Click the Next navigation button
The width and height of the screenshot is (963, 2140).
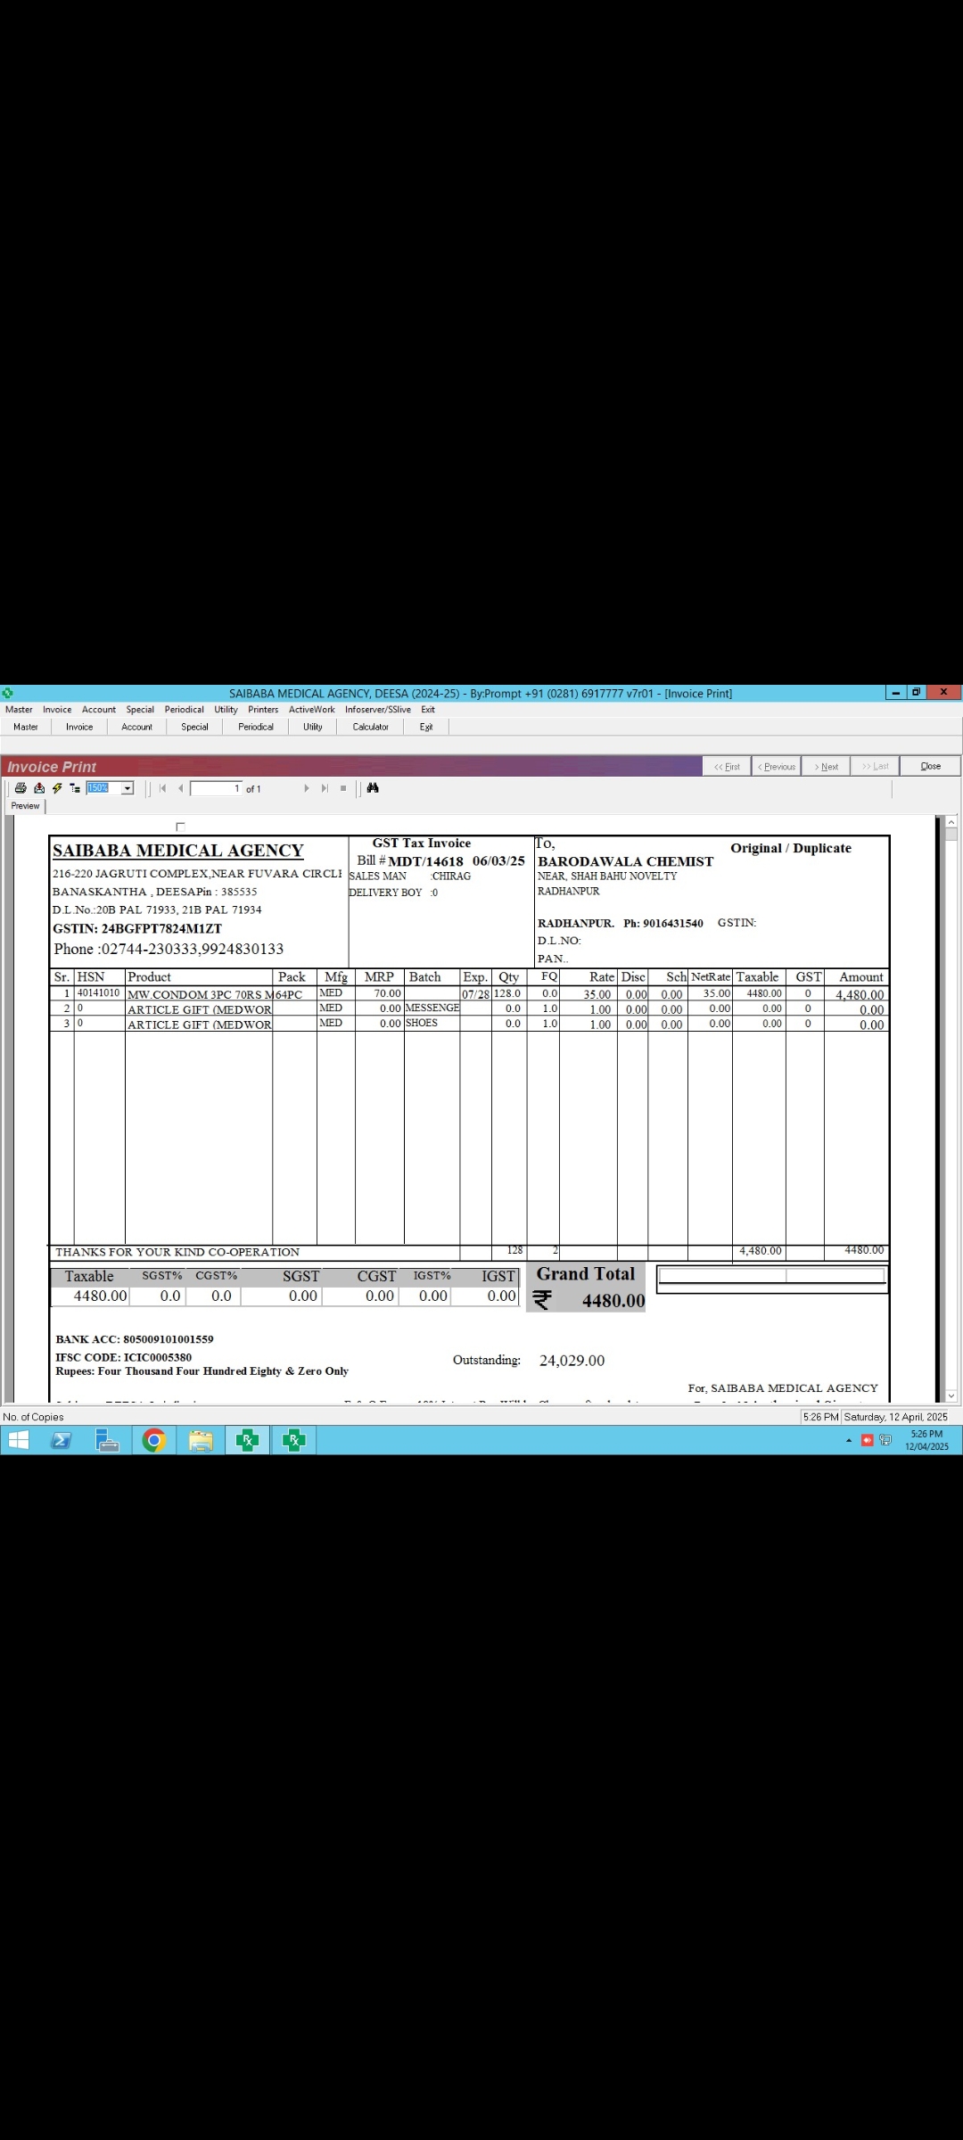point(826,767)
